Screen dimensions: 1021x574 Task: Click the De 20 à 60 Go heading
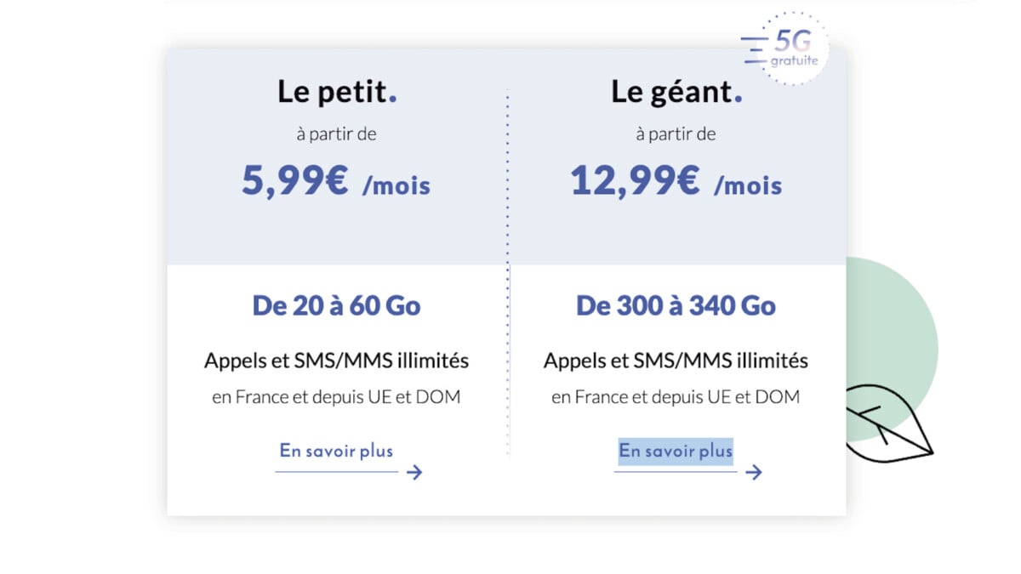336,305
